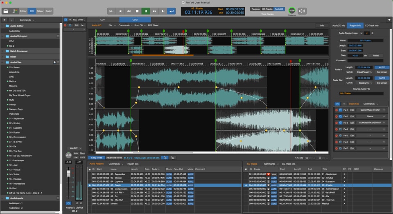393x214 pixels.
Task: Enable the Mono button on the channel strip
Action: (82, 153)
